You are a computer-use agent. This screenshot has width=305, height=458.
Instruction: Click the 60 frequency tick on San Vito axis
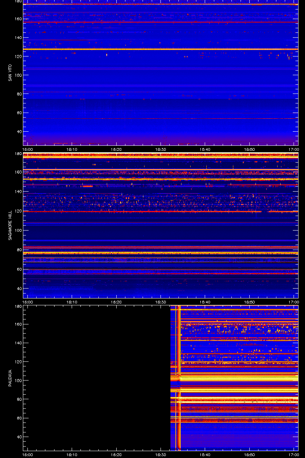(19, 113)
